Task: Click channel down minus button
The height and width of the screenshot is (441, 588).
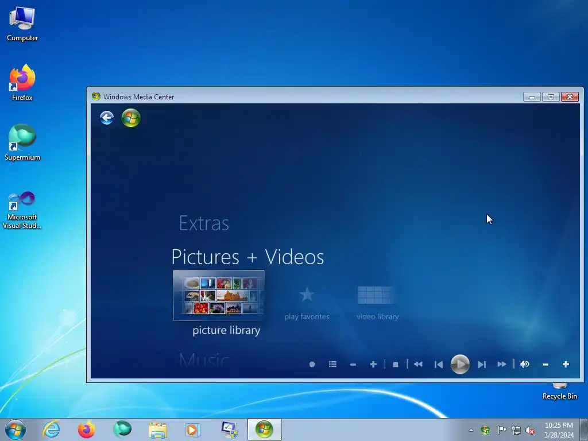Action: (353, 364)
